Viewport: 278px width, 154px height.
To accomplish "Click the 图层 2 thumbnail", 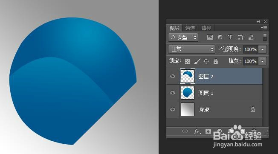I will coord(188,77).
